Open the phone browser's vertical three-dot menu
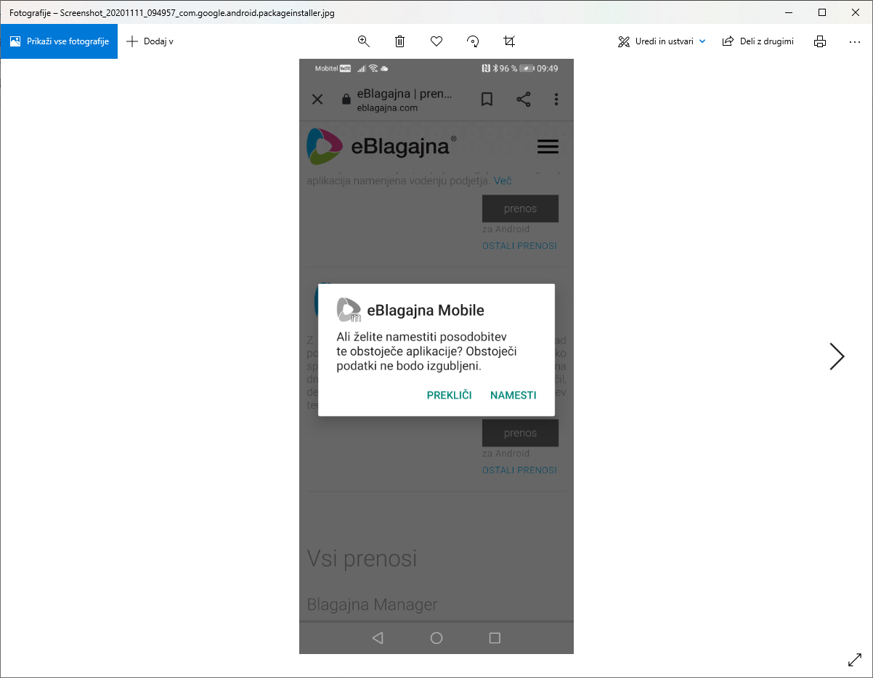Image resolution: width=873 pixels, height=678 pixels. tap(556, 99)
